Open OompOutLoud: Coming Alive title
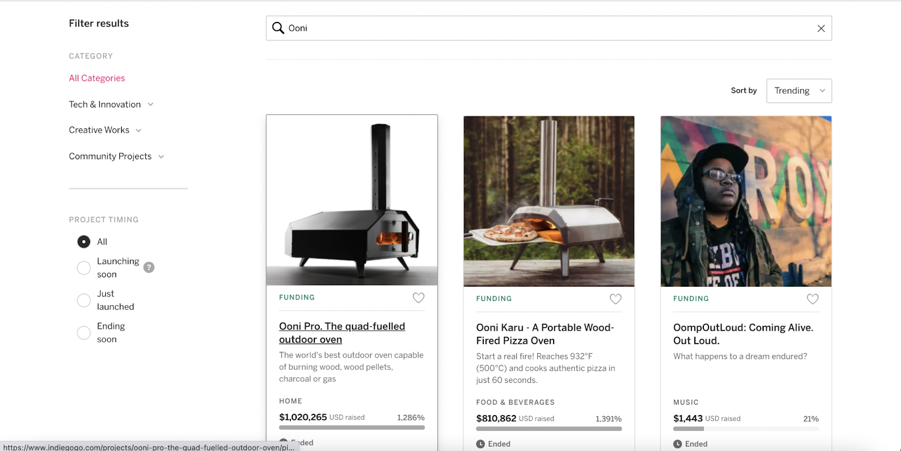This screenshot has height=451, width=901. pyautogui.click(x=743, y=334)
